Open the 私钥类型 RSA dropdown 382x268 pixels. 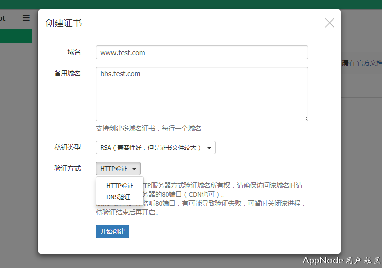click(156, 148)
